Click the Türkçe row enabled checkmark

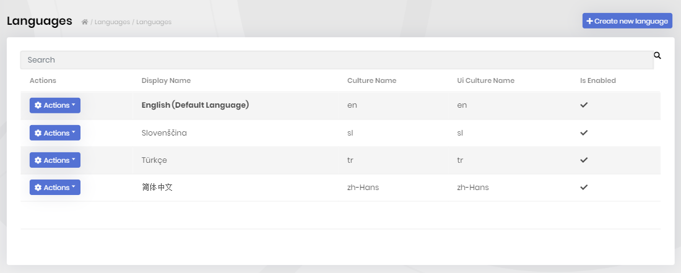584,160
